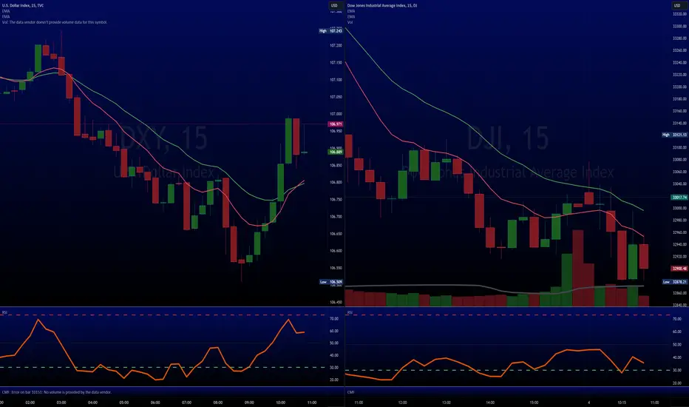Click the 04:00 time axis label

(x=92, y=403)
